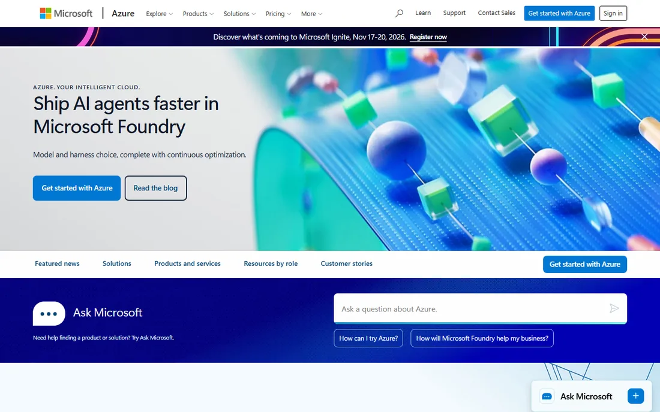The image size is (660, 412).
Task: Click the send arrow in question box
Action: click(x=614, y=308)
